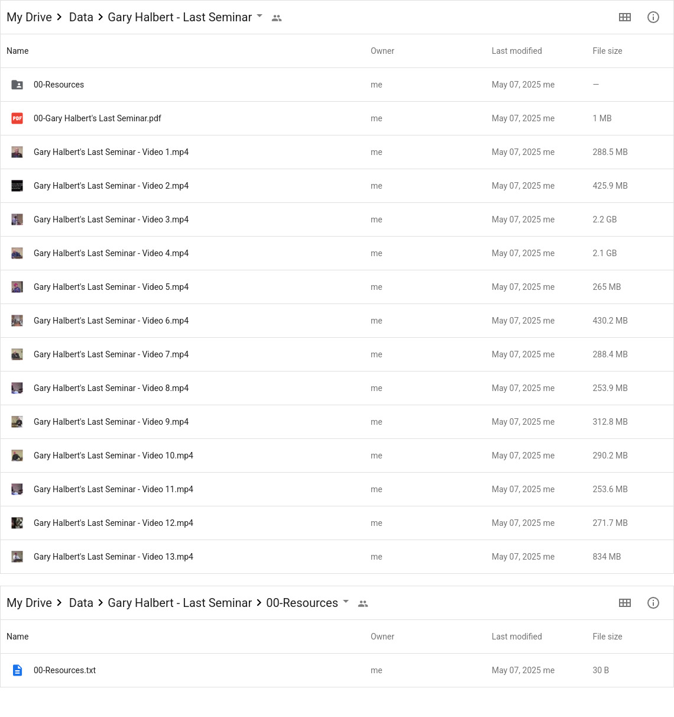
Task: Open info details for 00-Resources folder
Action: coord(653,603)
